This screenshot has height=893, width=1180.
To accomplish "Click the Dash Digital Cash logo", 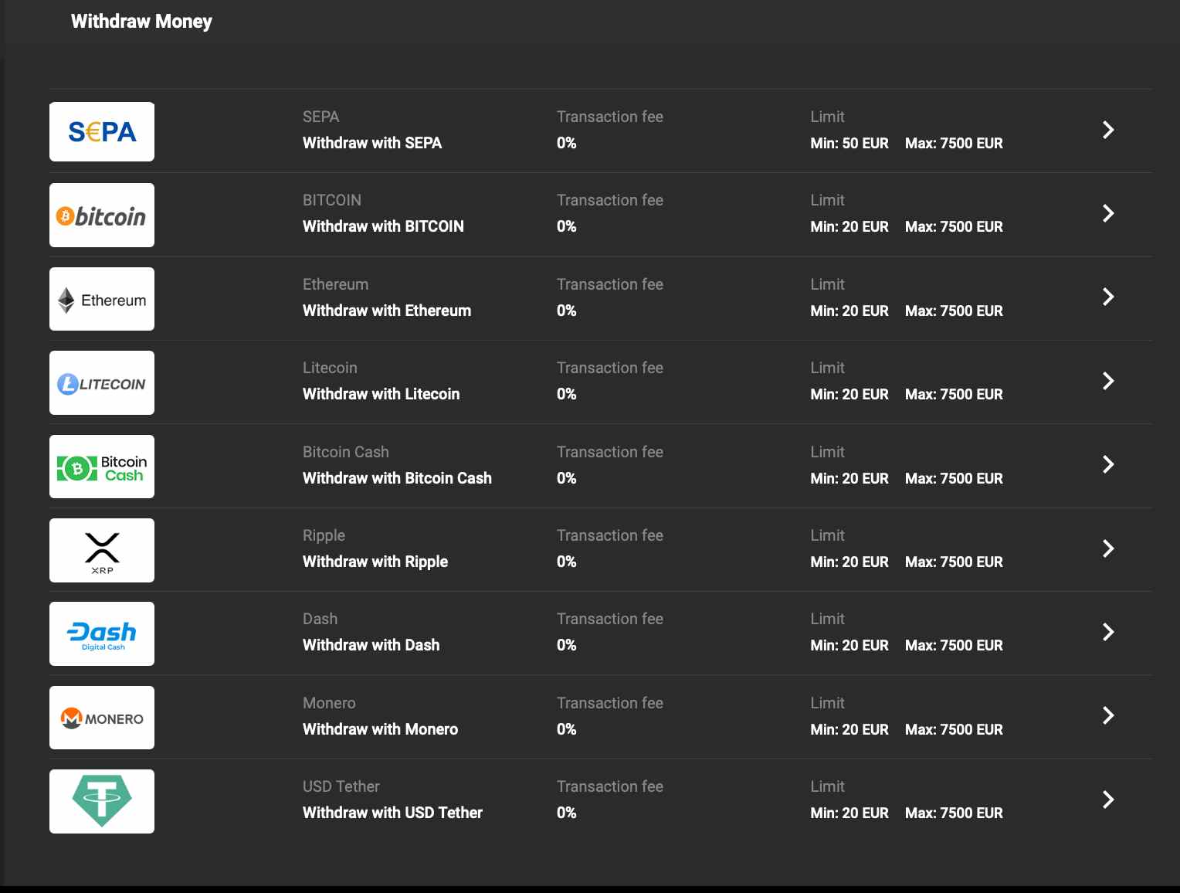I will pyautogui.click(x=102, y=634).
